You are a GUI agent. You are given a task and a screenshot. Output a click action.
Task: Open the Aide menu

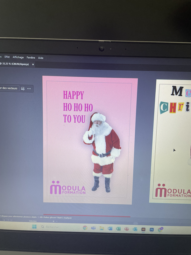(x=41, y=58)
